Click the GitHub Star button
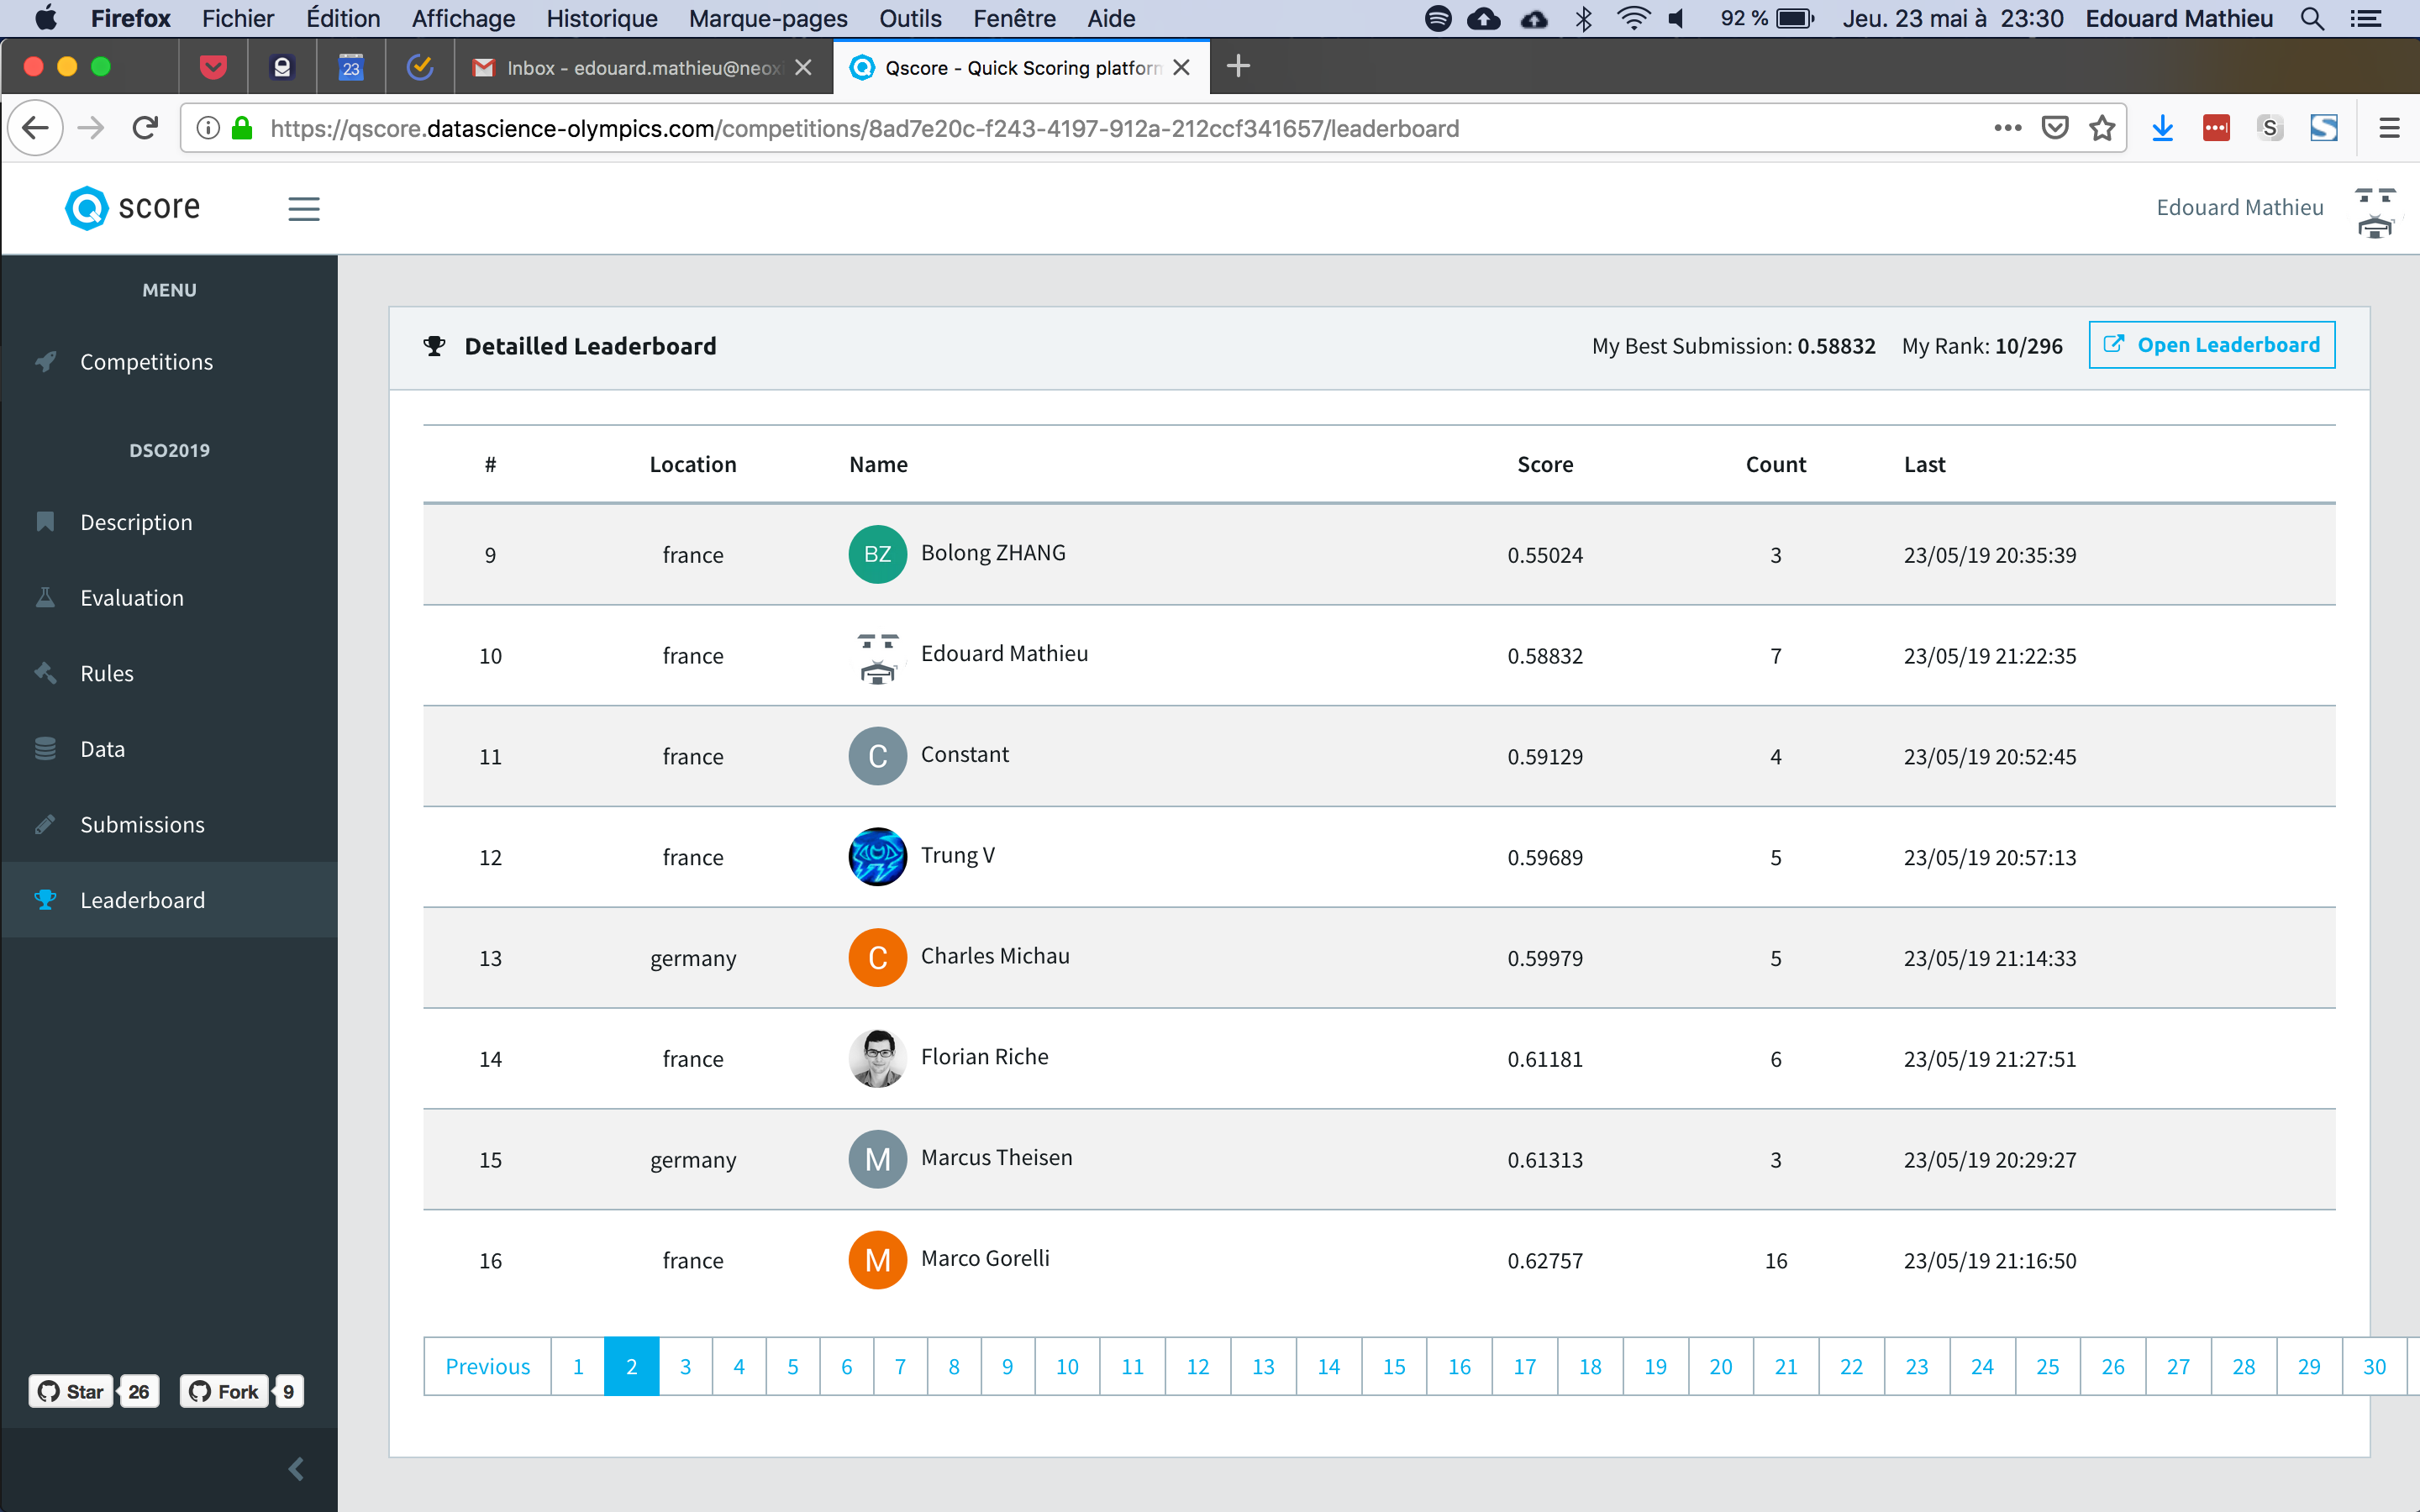 pyautogui.click(x=71, y=1391)
